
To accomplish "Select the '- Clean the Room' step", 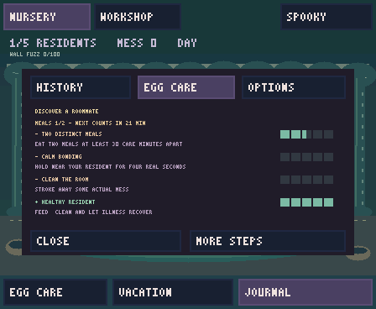I will click(61, 180).
